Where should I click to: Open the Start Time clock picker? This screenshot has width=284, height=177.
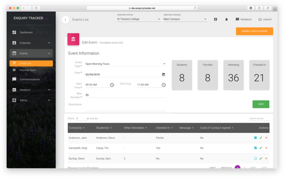tap(112, 85)
